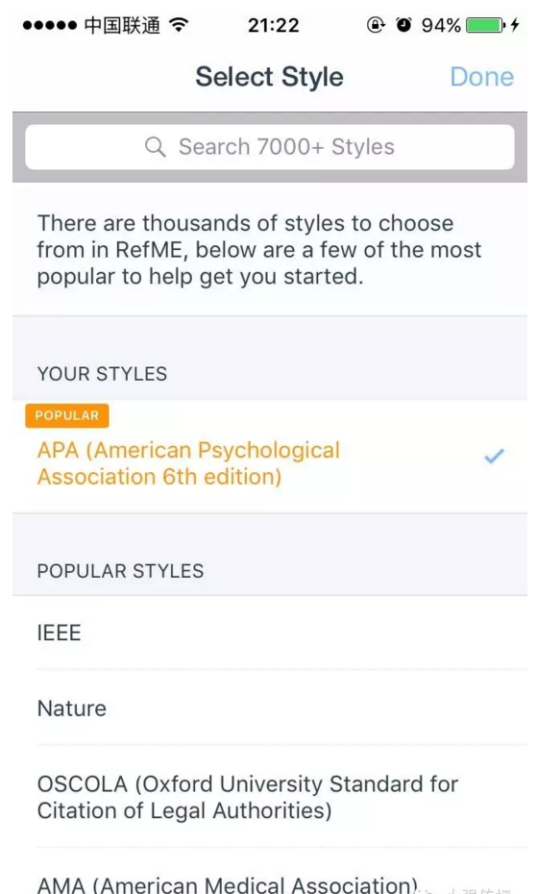Tap the cellular signal dots
The height and width of the screenshot is (894, 537).
(x=50, y=25)
